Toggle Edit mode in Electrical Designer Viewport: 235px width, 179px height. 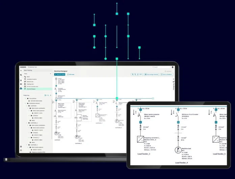[x=71, y=74]
